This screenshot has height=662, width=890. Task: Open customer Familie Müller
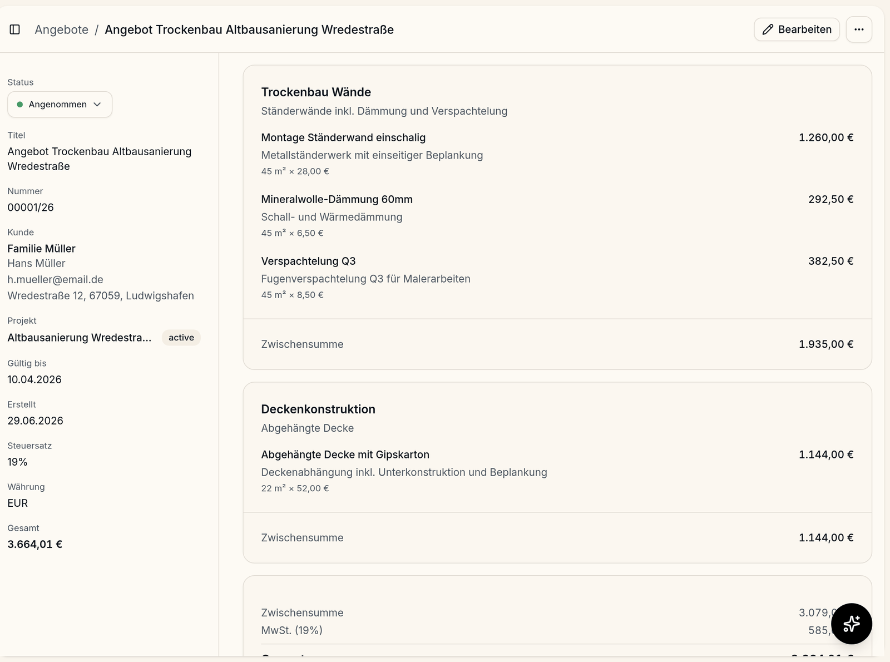41,249
